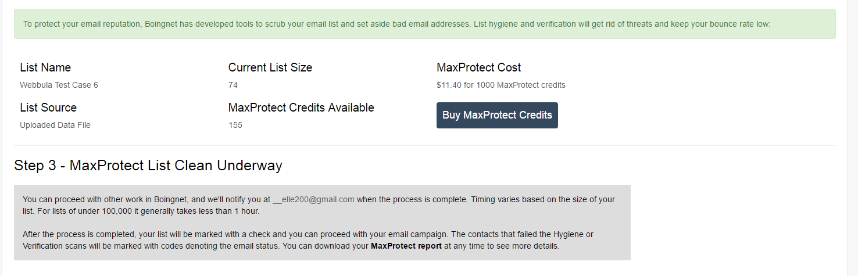The image size is (858, 276).
Task: Click the Uploaded Data File source text
Action: (55, 125)
